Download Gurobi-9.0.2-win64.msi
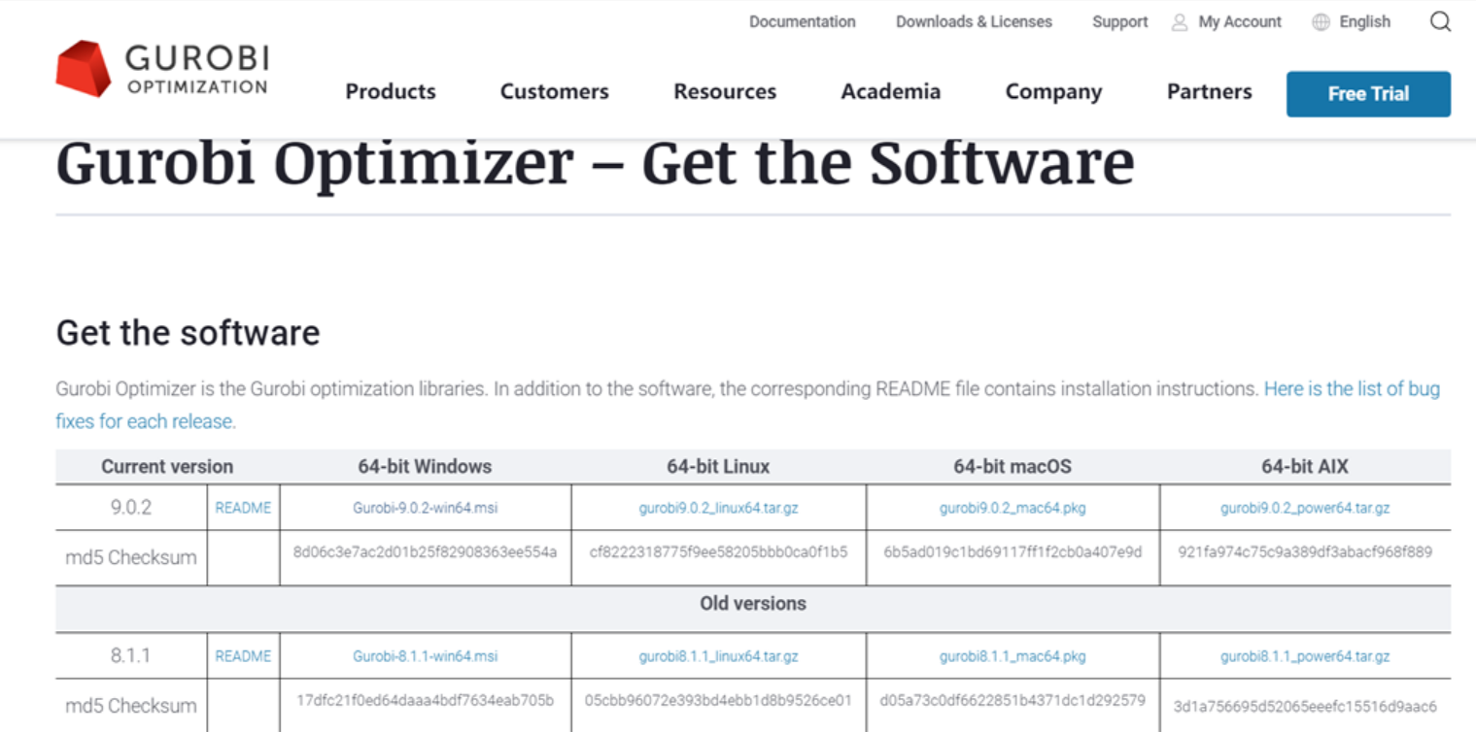This screenshot has height=732, width=1476. (426, 508)
